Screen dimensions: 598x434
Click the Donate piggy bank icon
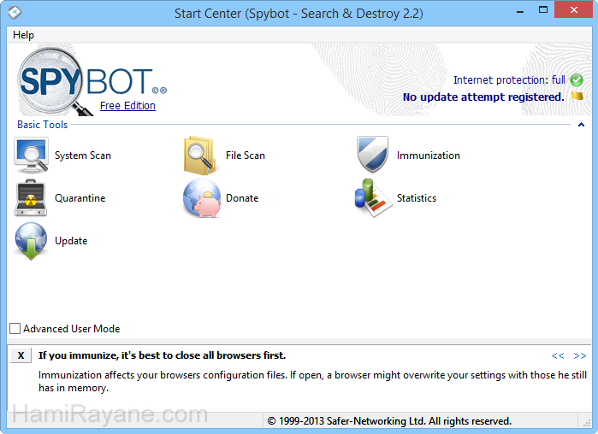[x=202, y=198]
